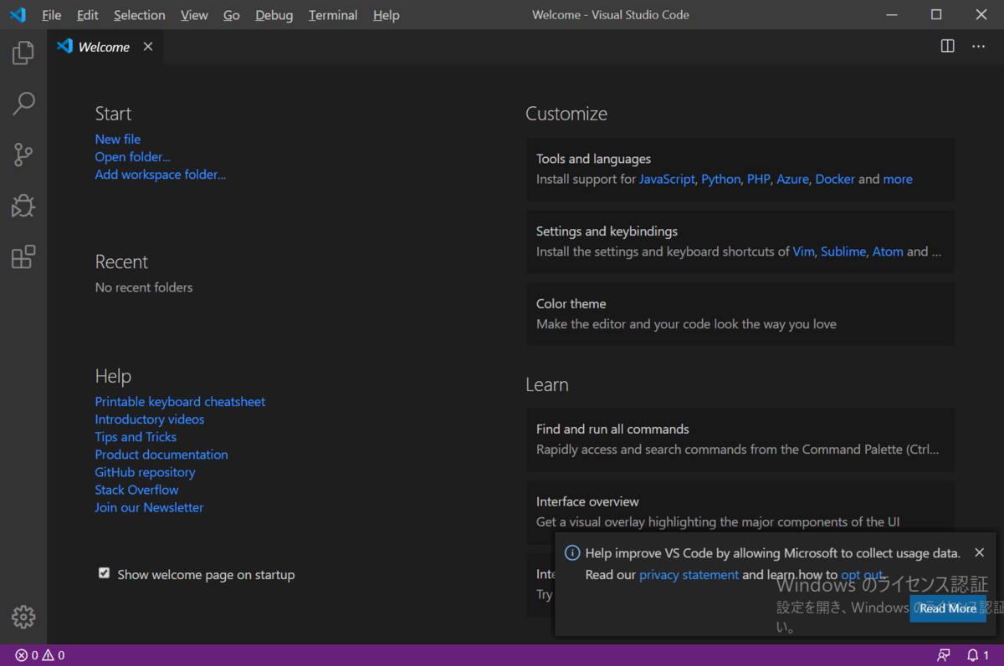Click the warnings count in status bar
Screen dimensions: 1004x666
click(x=54, y=655)
